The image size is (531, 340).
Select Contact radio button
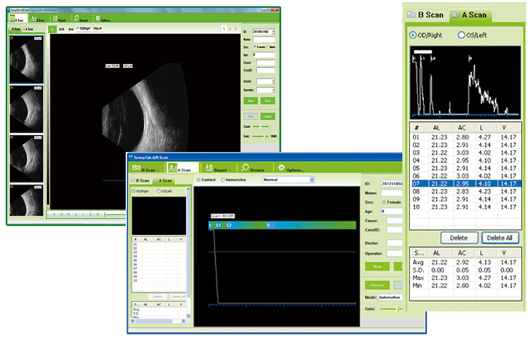click(198, 180)
